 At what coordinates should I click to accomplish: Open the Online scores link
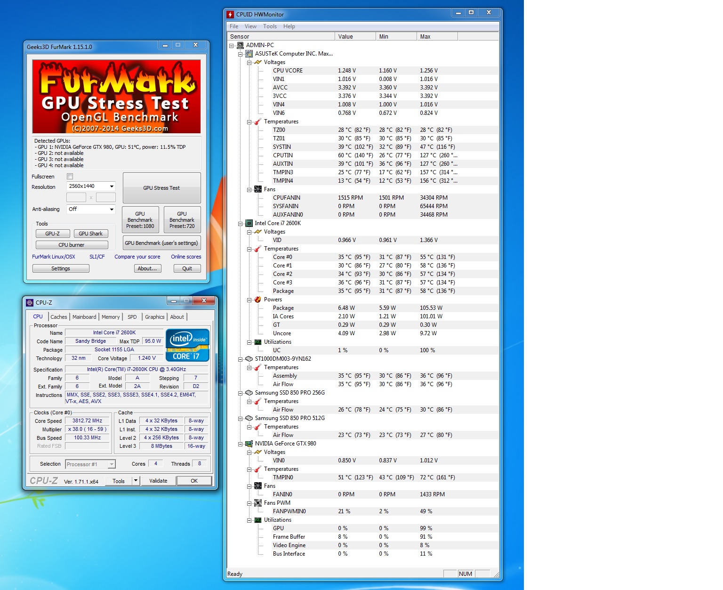tap(186, 257)
